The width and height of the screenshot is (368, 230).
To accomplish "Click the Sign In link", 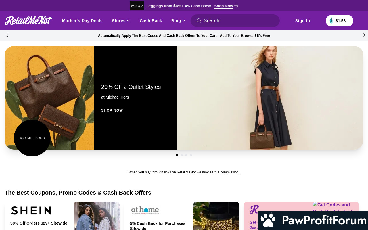I will [302, 21].
